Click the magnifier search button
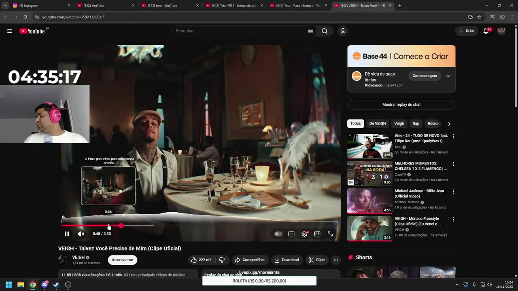Screen dimensions: 518x291 [325, 31]
